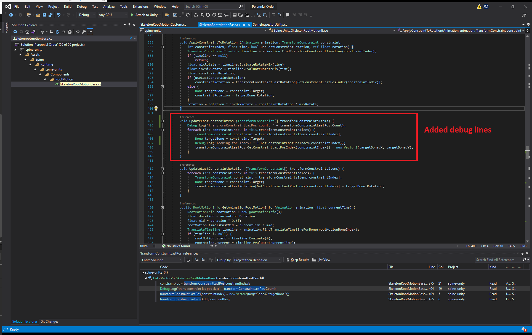Collapse the UpdateLastConstraintRotation method outline
This screenshot has height=335, width=532.
(163, 169)
